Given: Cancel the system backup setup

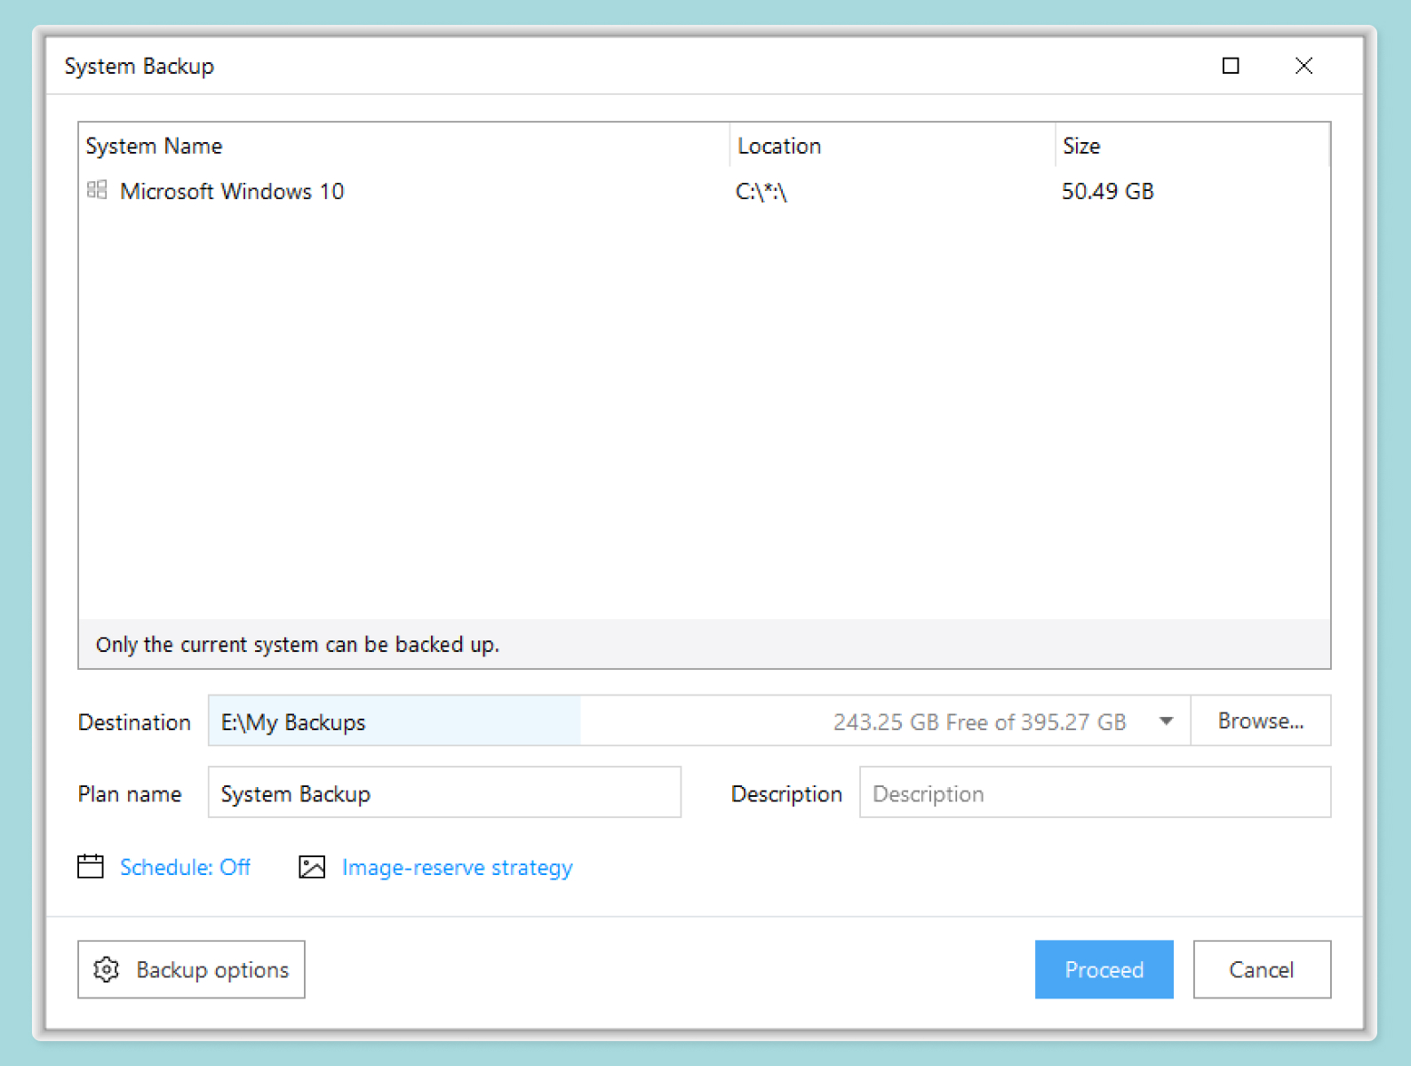Looking at the screenshot, I should click(1261, 969).
